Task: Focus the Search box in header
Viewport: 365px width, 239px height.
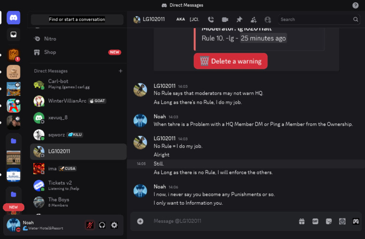Action: pyautogui.click(x=319, y=19)
